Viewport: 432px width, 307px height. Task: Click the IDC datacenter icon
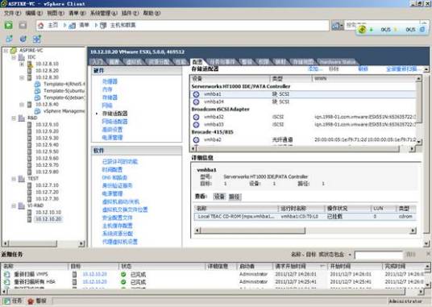click(22, 57)
